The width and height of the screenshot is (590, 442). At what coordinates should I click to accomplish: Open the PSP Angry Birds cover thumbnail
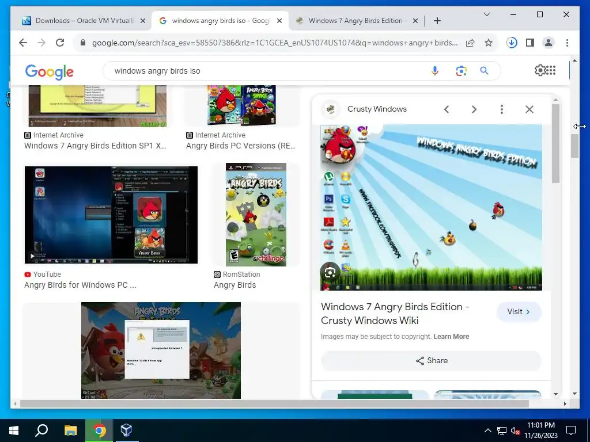click(x=256, y=215)
